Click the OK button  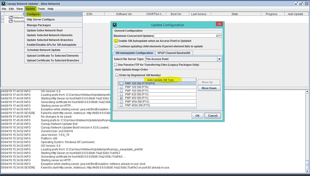point(197,116)
